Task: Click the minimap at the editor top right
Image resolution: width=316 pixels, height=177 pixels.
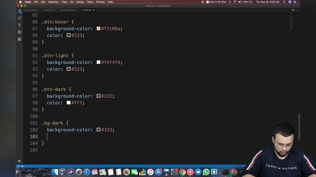Action: coord(291,21)
